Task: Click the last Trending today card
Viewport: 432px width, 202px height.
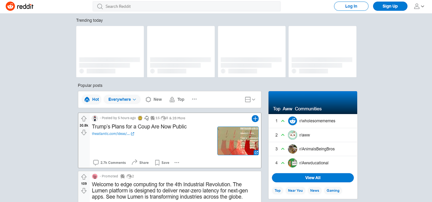Action: 322,52
